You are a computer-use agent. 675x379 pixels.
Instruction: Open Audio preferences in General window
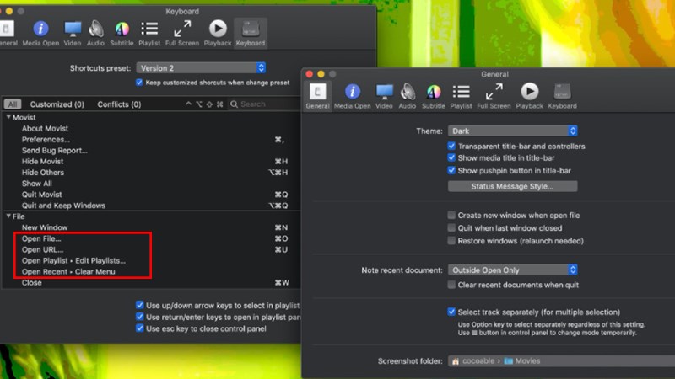click(x=408, y=95)
